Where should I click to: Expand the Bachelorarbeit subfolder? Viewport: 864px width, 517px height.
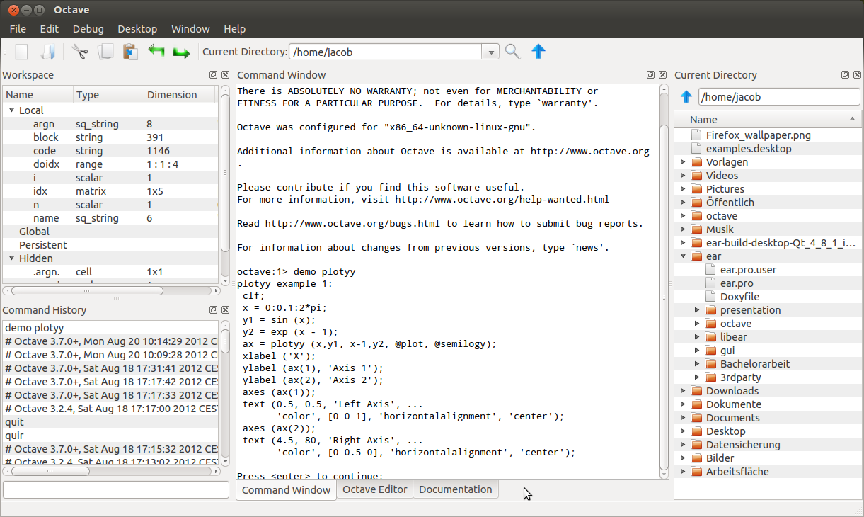tap(697, 364)
